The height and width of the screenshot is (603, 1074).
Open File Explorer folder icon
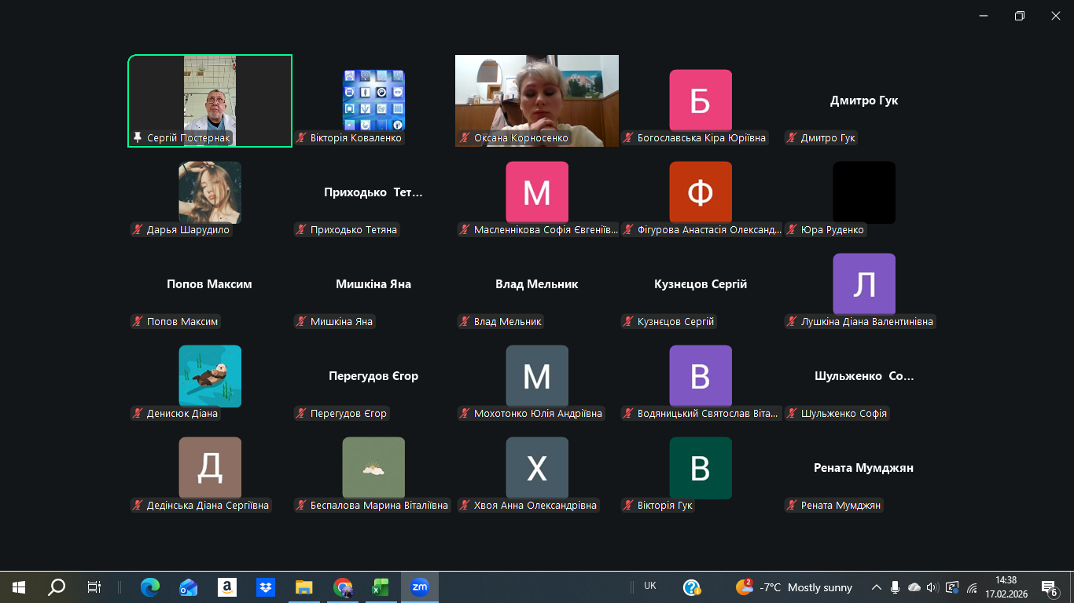pos(303,587)
